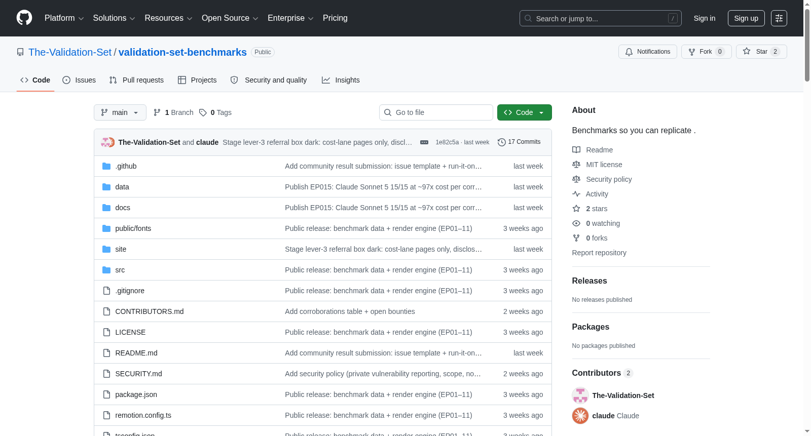Screen dimensions: 811x436
Task: Open the settings icon next to Sign up
Action: [x=779, y=18]
